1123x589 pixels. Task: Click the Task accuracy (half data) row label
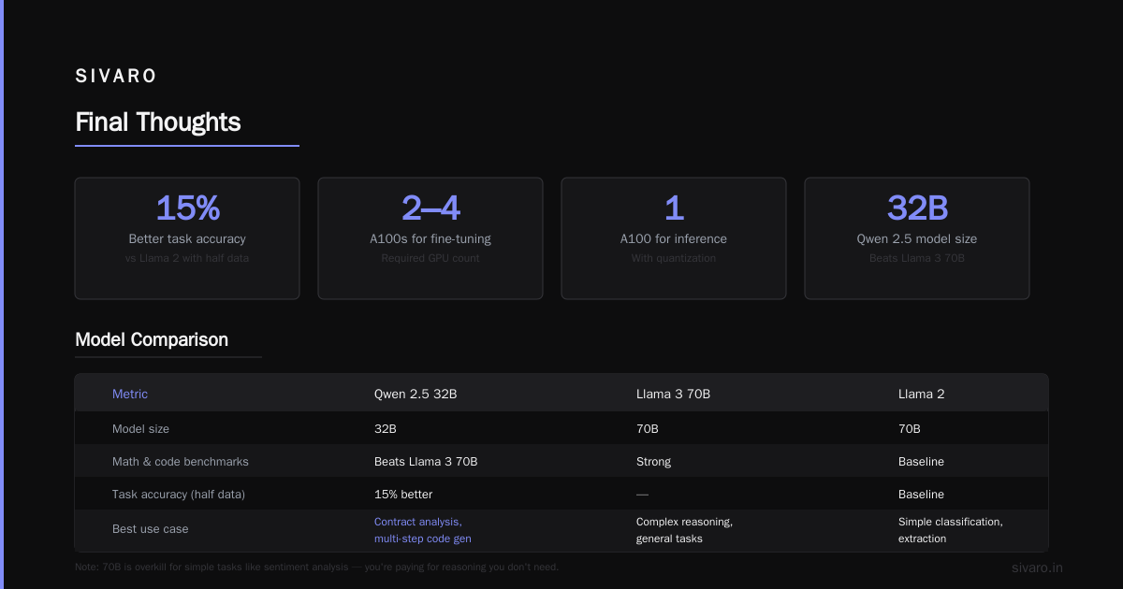tap(179, 494)
